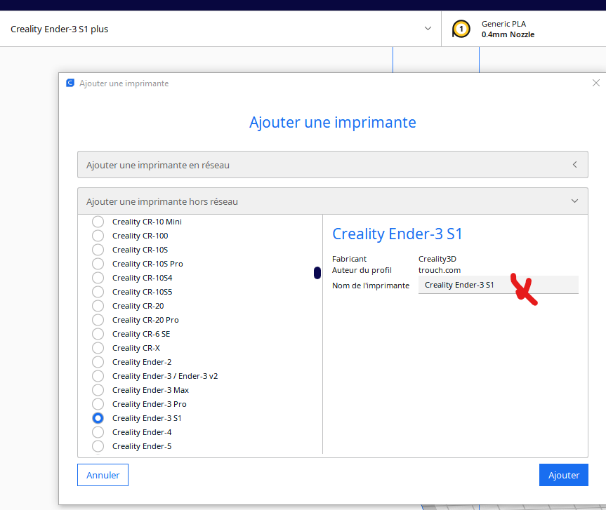Screen dimensions: 606x510
Task: Pick Creality CR-10S5 radio button
Action: click(x=98, y=292)
